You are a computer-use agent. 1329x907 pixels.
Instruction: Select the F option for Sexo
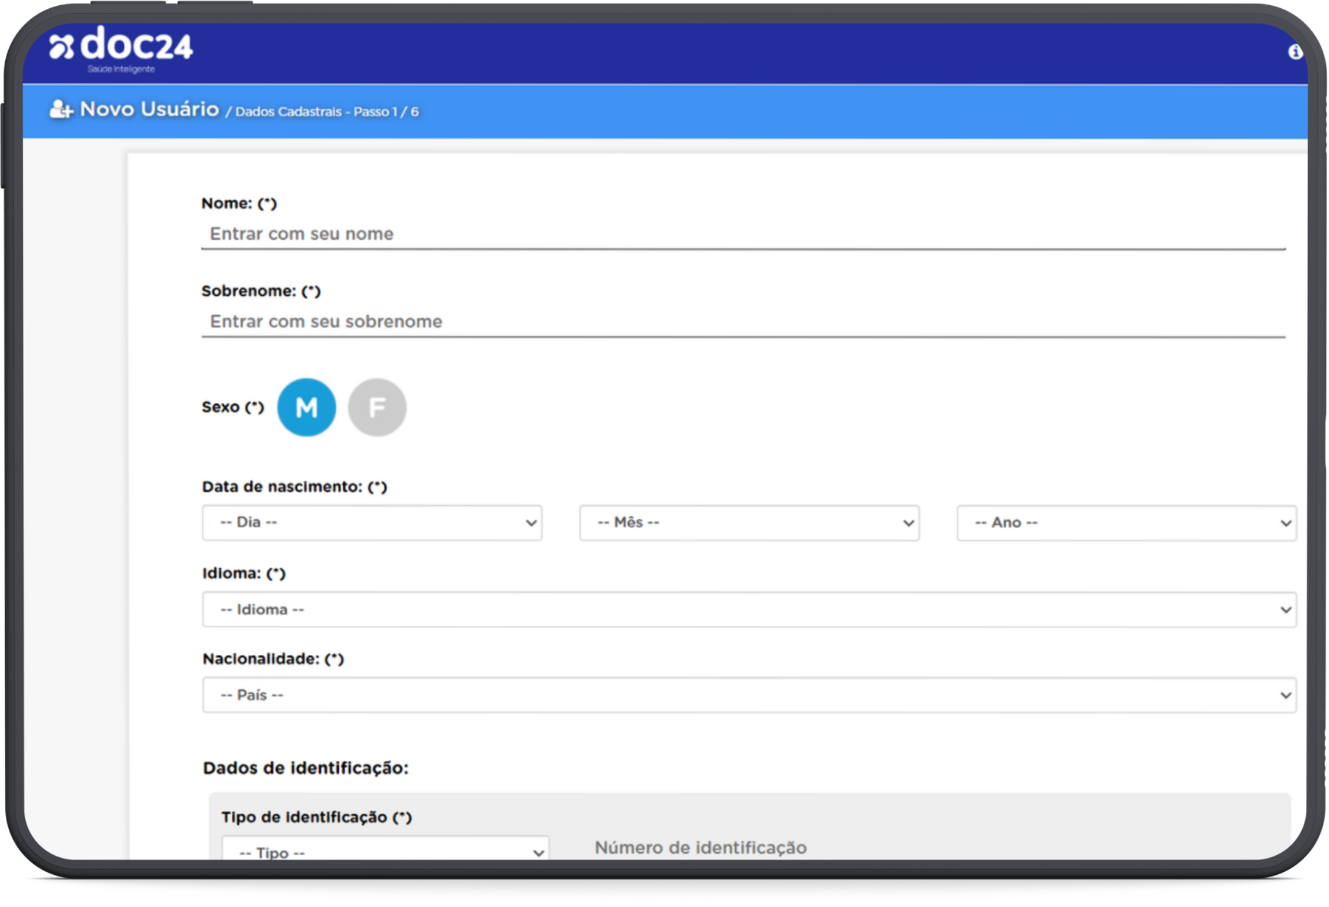pos(377,407)
